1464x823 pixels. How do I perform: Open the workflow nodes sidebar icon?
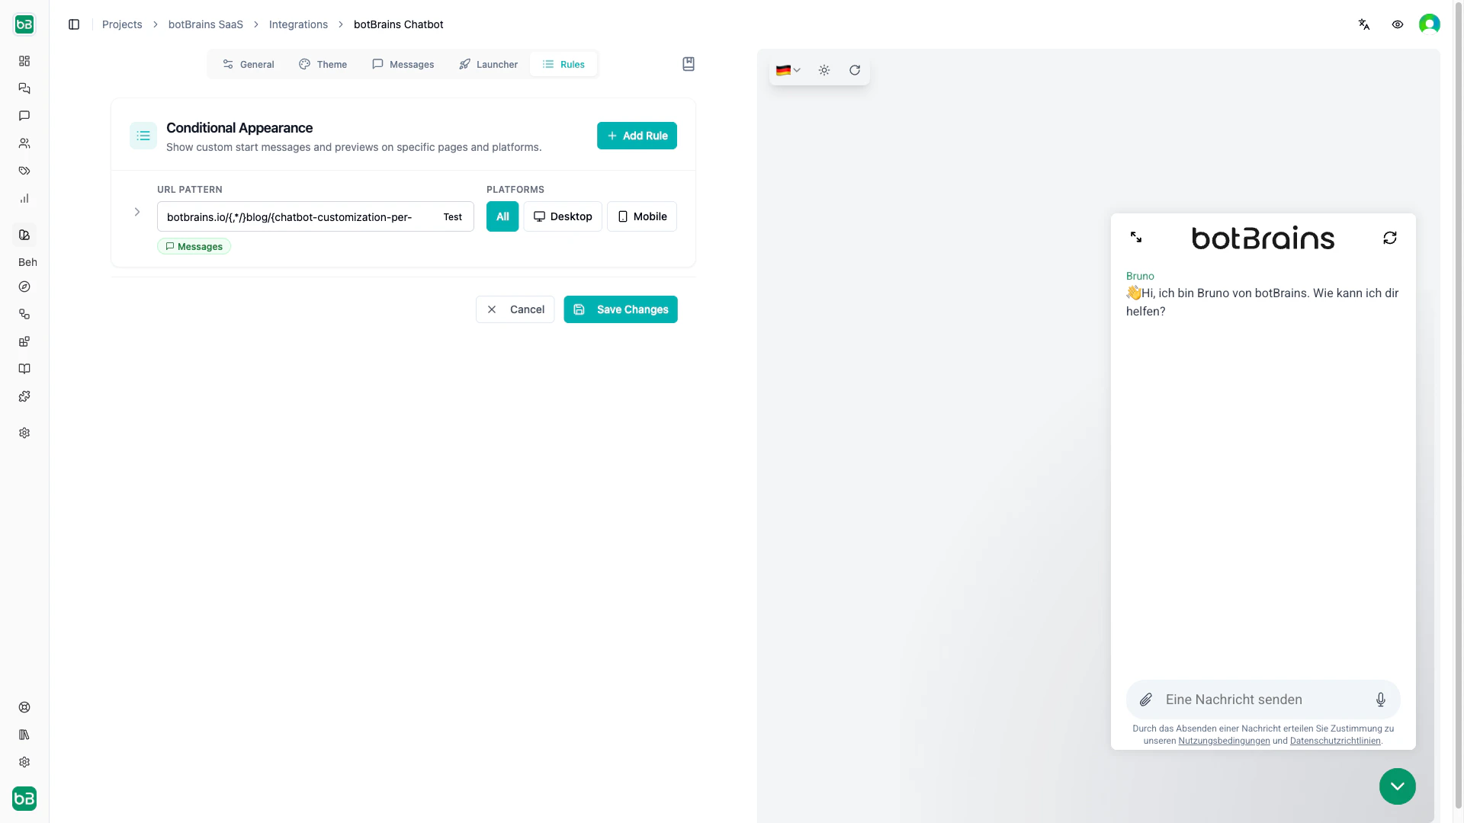pyautogui.click(x=24, y=314)
